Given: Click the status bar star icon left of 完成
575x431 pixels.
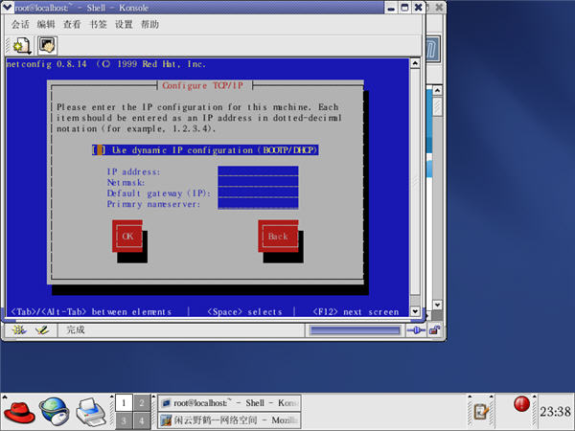Looking at the screenshot, I should (19, 329).
